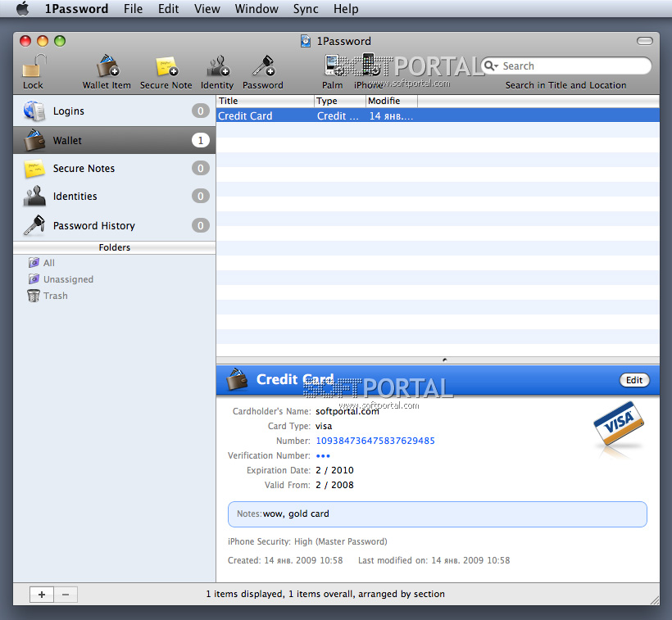Click 'iPhone Security: High (Master Password)' text
This screenshot has height=620, width=672.
click(307, 541)
